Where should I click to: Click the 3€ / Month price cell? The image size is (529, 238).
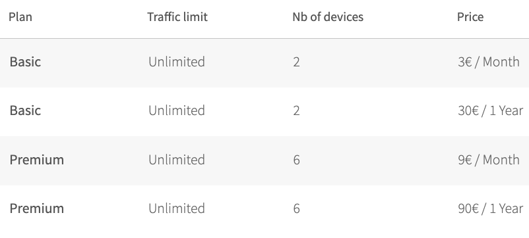point(489,62)
